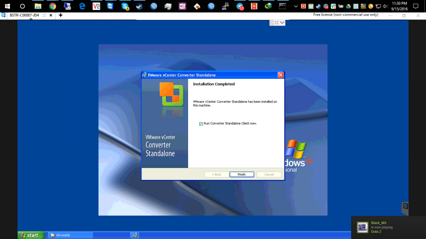Open Skype from the taskbar

point(125,6)
